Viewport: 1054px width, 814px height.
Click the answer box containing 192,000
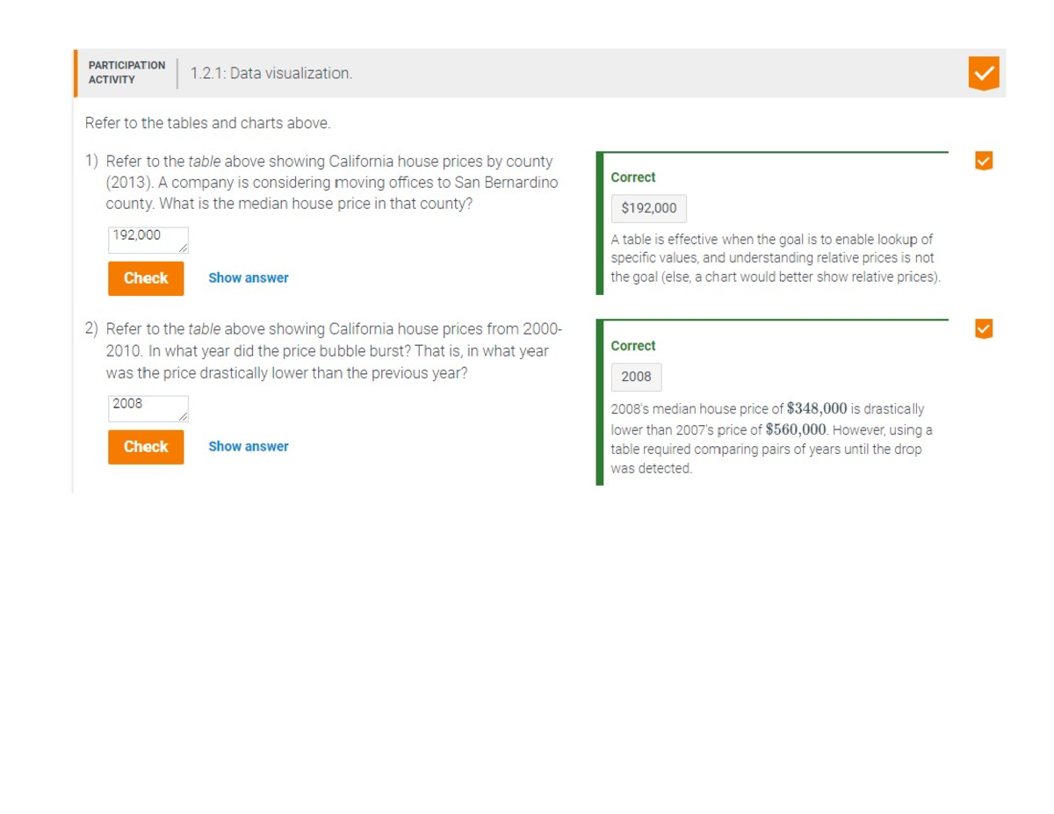click(x=148, y=239)
